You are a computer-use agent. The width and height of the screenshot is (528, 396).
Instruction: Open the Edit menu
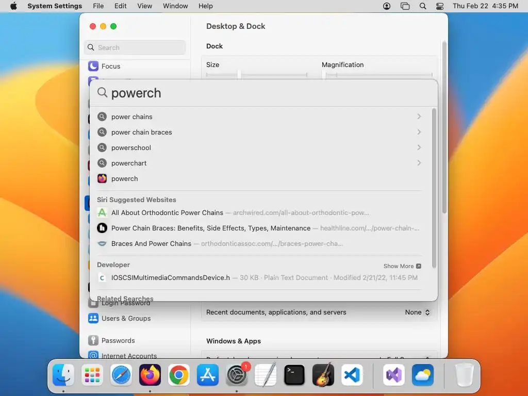pyautogui.click(x=120, y=6)
